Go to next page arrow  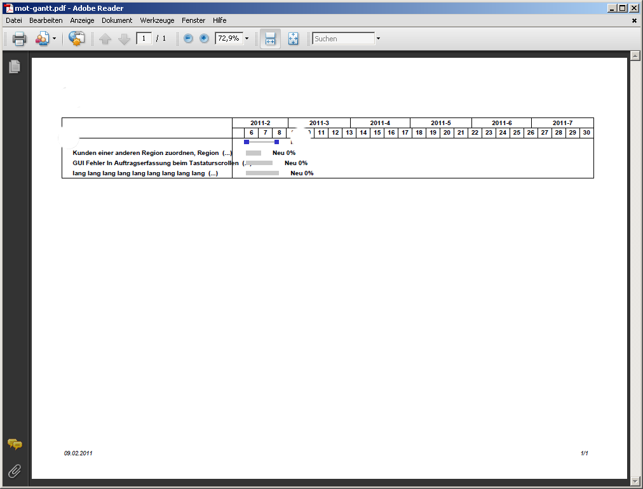pyautogui.click(x=124, y=39)
